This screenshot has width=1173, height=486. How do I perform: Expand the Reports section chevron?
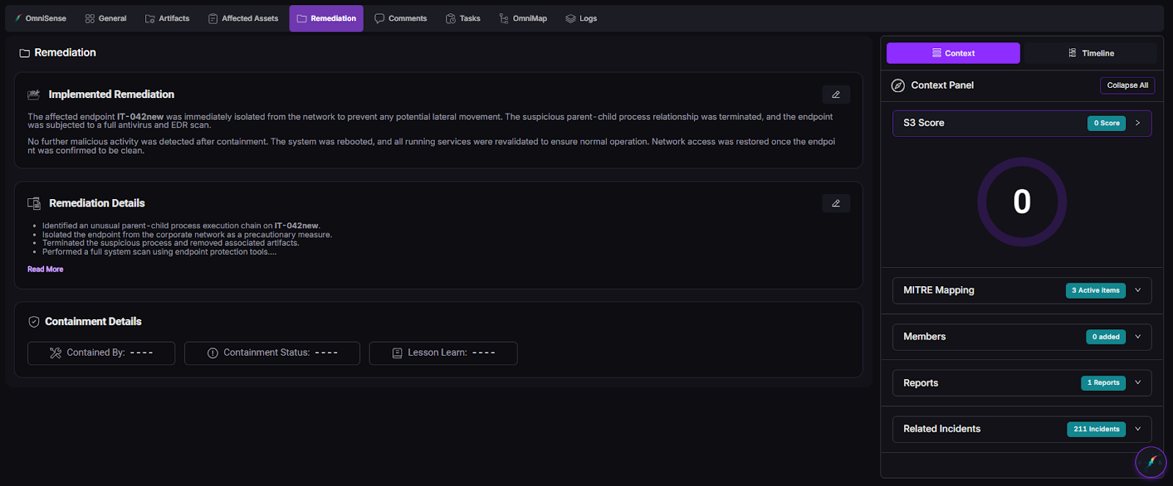click(1138, 383)
